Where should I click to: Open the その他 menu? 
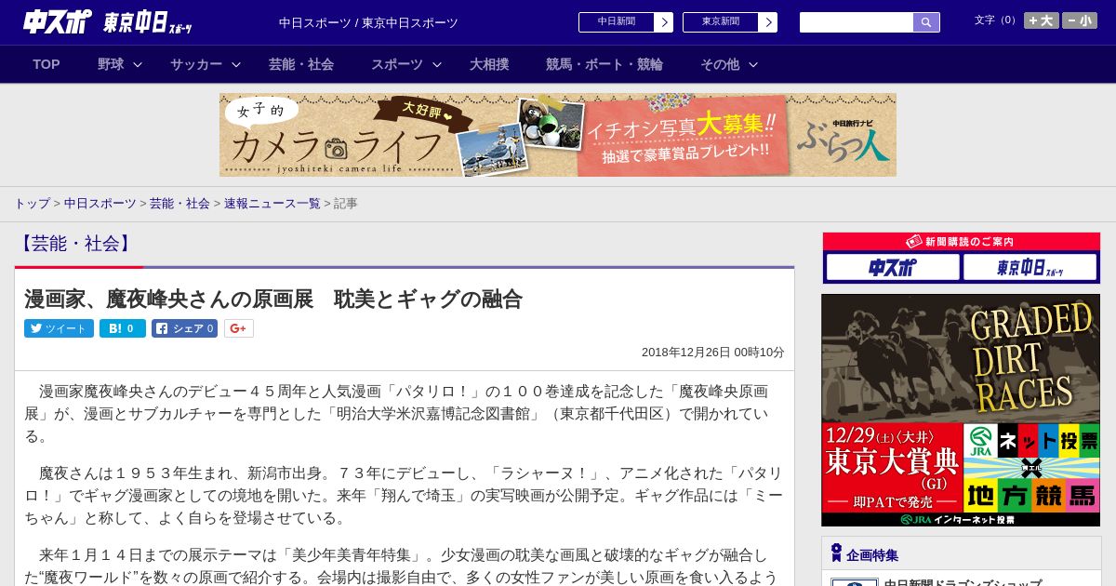coord(720,64)
